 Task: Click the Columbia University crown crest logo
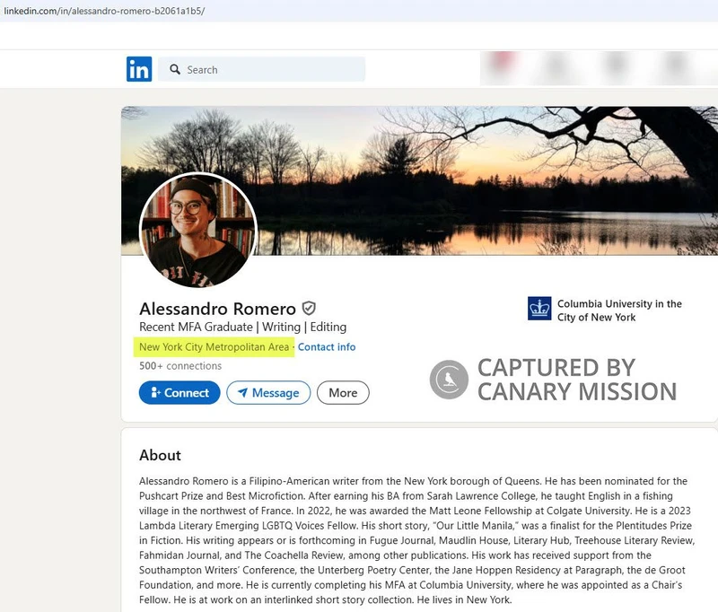(x=538, y=308)
